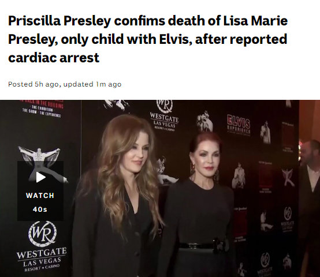
Task: Click the words "Lisa Marie" in the headline
Action: pyautogui.click(x=255, y=21)
